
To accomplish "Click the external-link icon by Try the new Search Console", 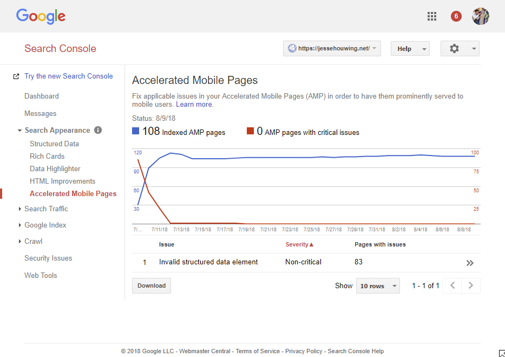I will [x=16, y=77].
